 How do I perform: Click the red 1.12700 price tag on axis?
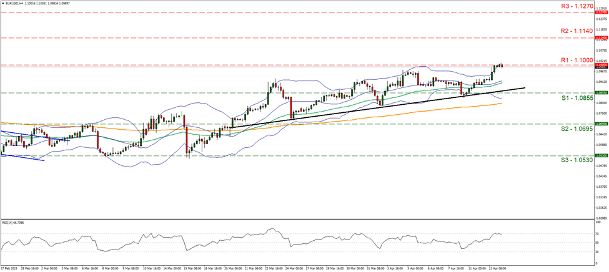601,12
